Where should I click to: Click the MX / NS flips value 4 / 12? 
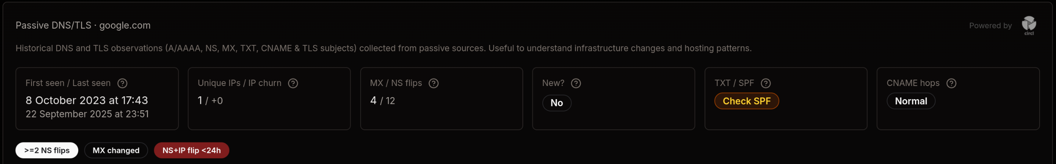(382, 101)
